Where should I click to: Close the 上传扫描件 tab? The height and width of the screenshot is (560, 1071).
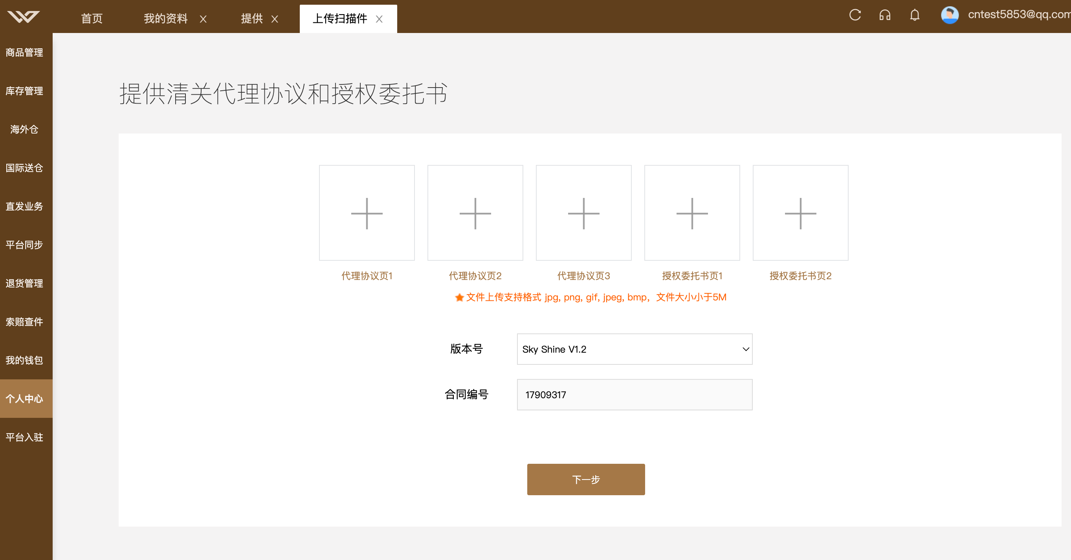(379, 19)
